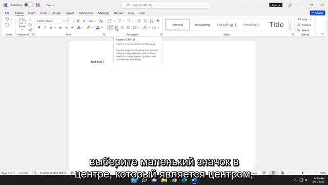Click the Replace button

[x=304, y=25]
